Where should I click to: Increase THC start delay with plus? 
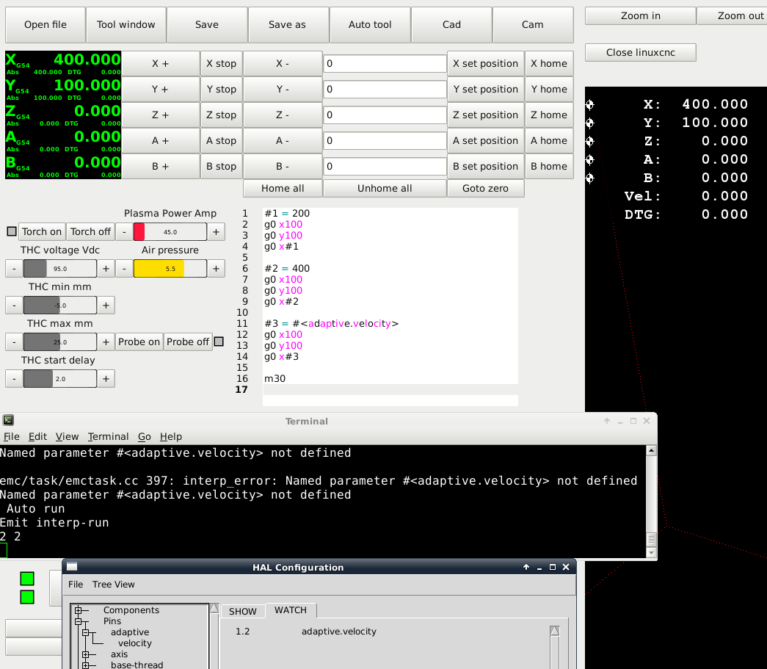pos(106,379)
